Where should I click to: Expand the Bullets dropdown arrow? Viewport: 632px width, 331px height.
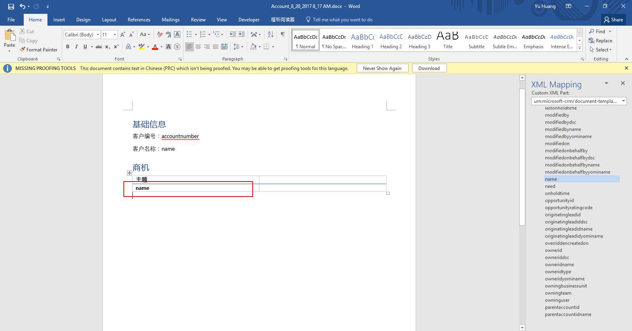pos(196,34)
